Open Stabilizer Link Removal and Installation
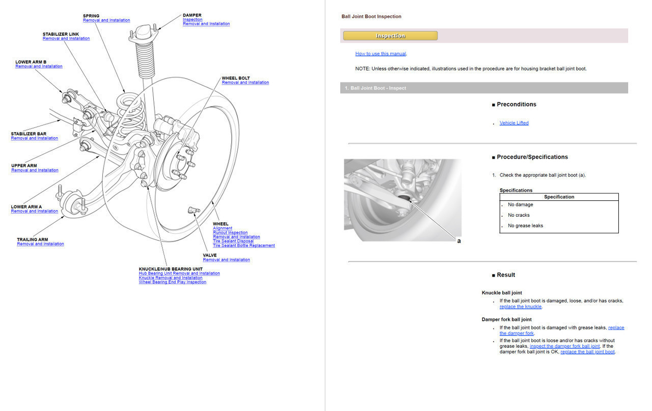 pyautogui.click(x=66, y=39)
